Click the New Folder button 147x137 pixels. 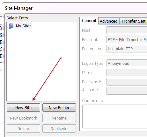tap(59, 107)
